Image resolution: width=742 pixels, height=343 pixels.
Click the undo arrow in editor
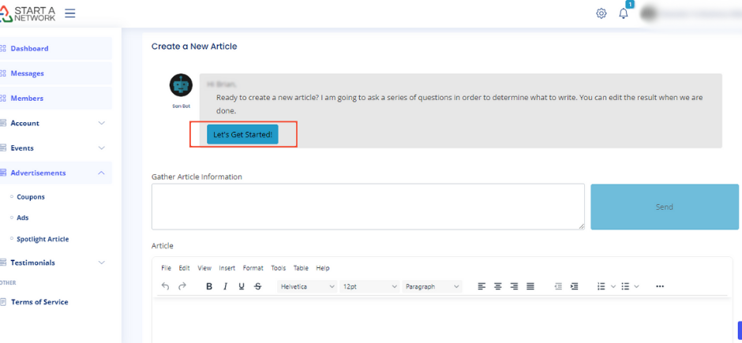165,286
